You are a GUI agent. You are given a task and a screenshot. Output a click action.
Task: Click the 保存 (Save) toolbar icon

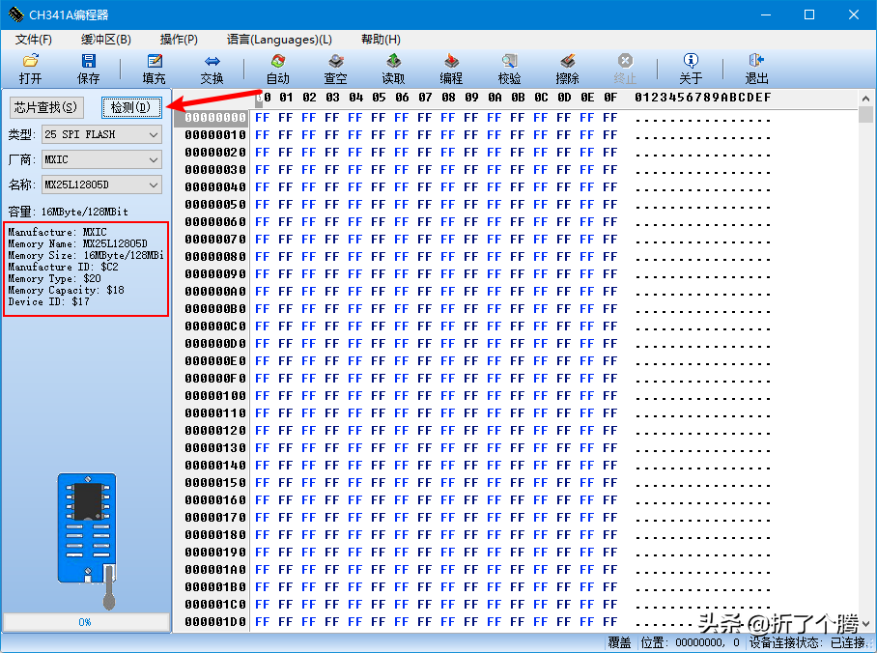[x=88, y=61]
